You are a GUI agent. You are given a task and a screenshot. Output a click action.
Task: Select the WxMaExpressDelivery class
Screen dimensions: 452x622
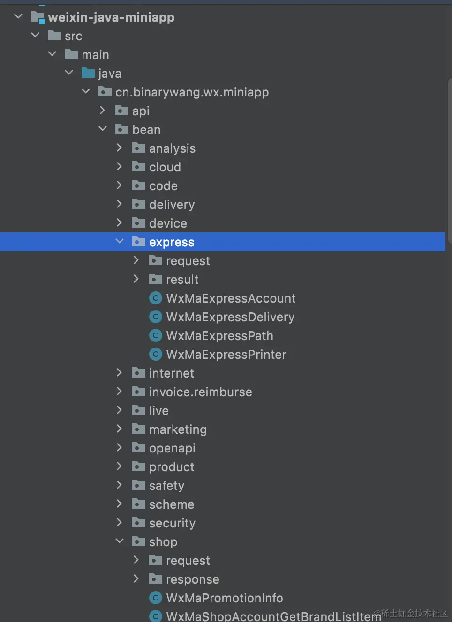tap(230, 317)
